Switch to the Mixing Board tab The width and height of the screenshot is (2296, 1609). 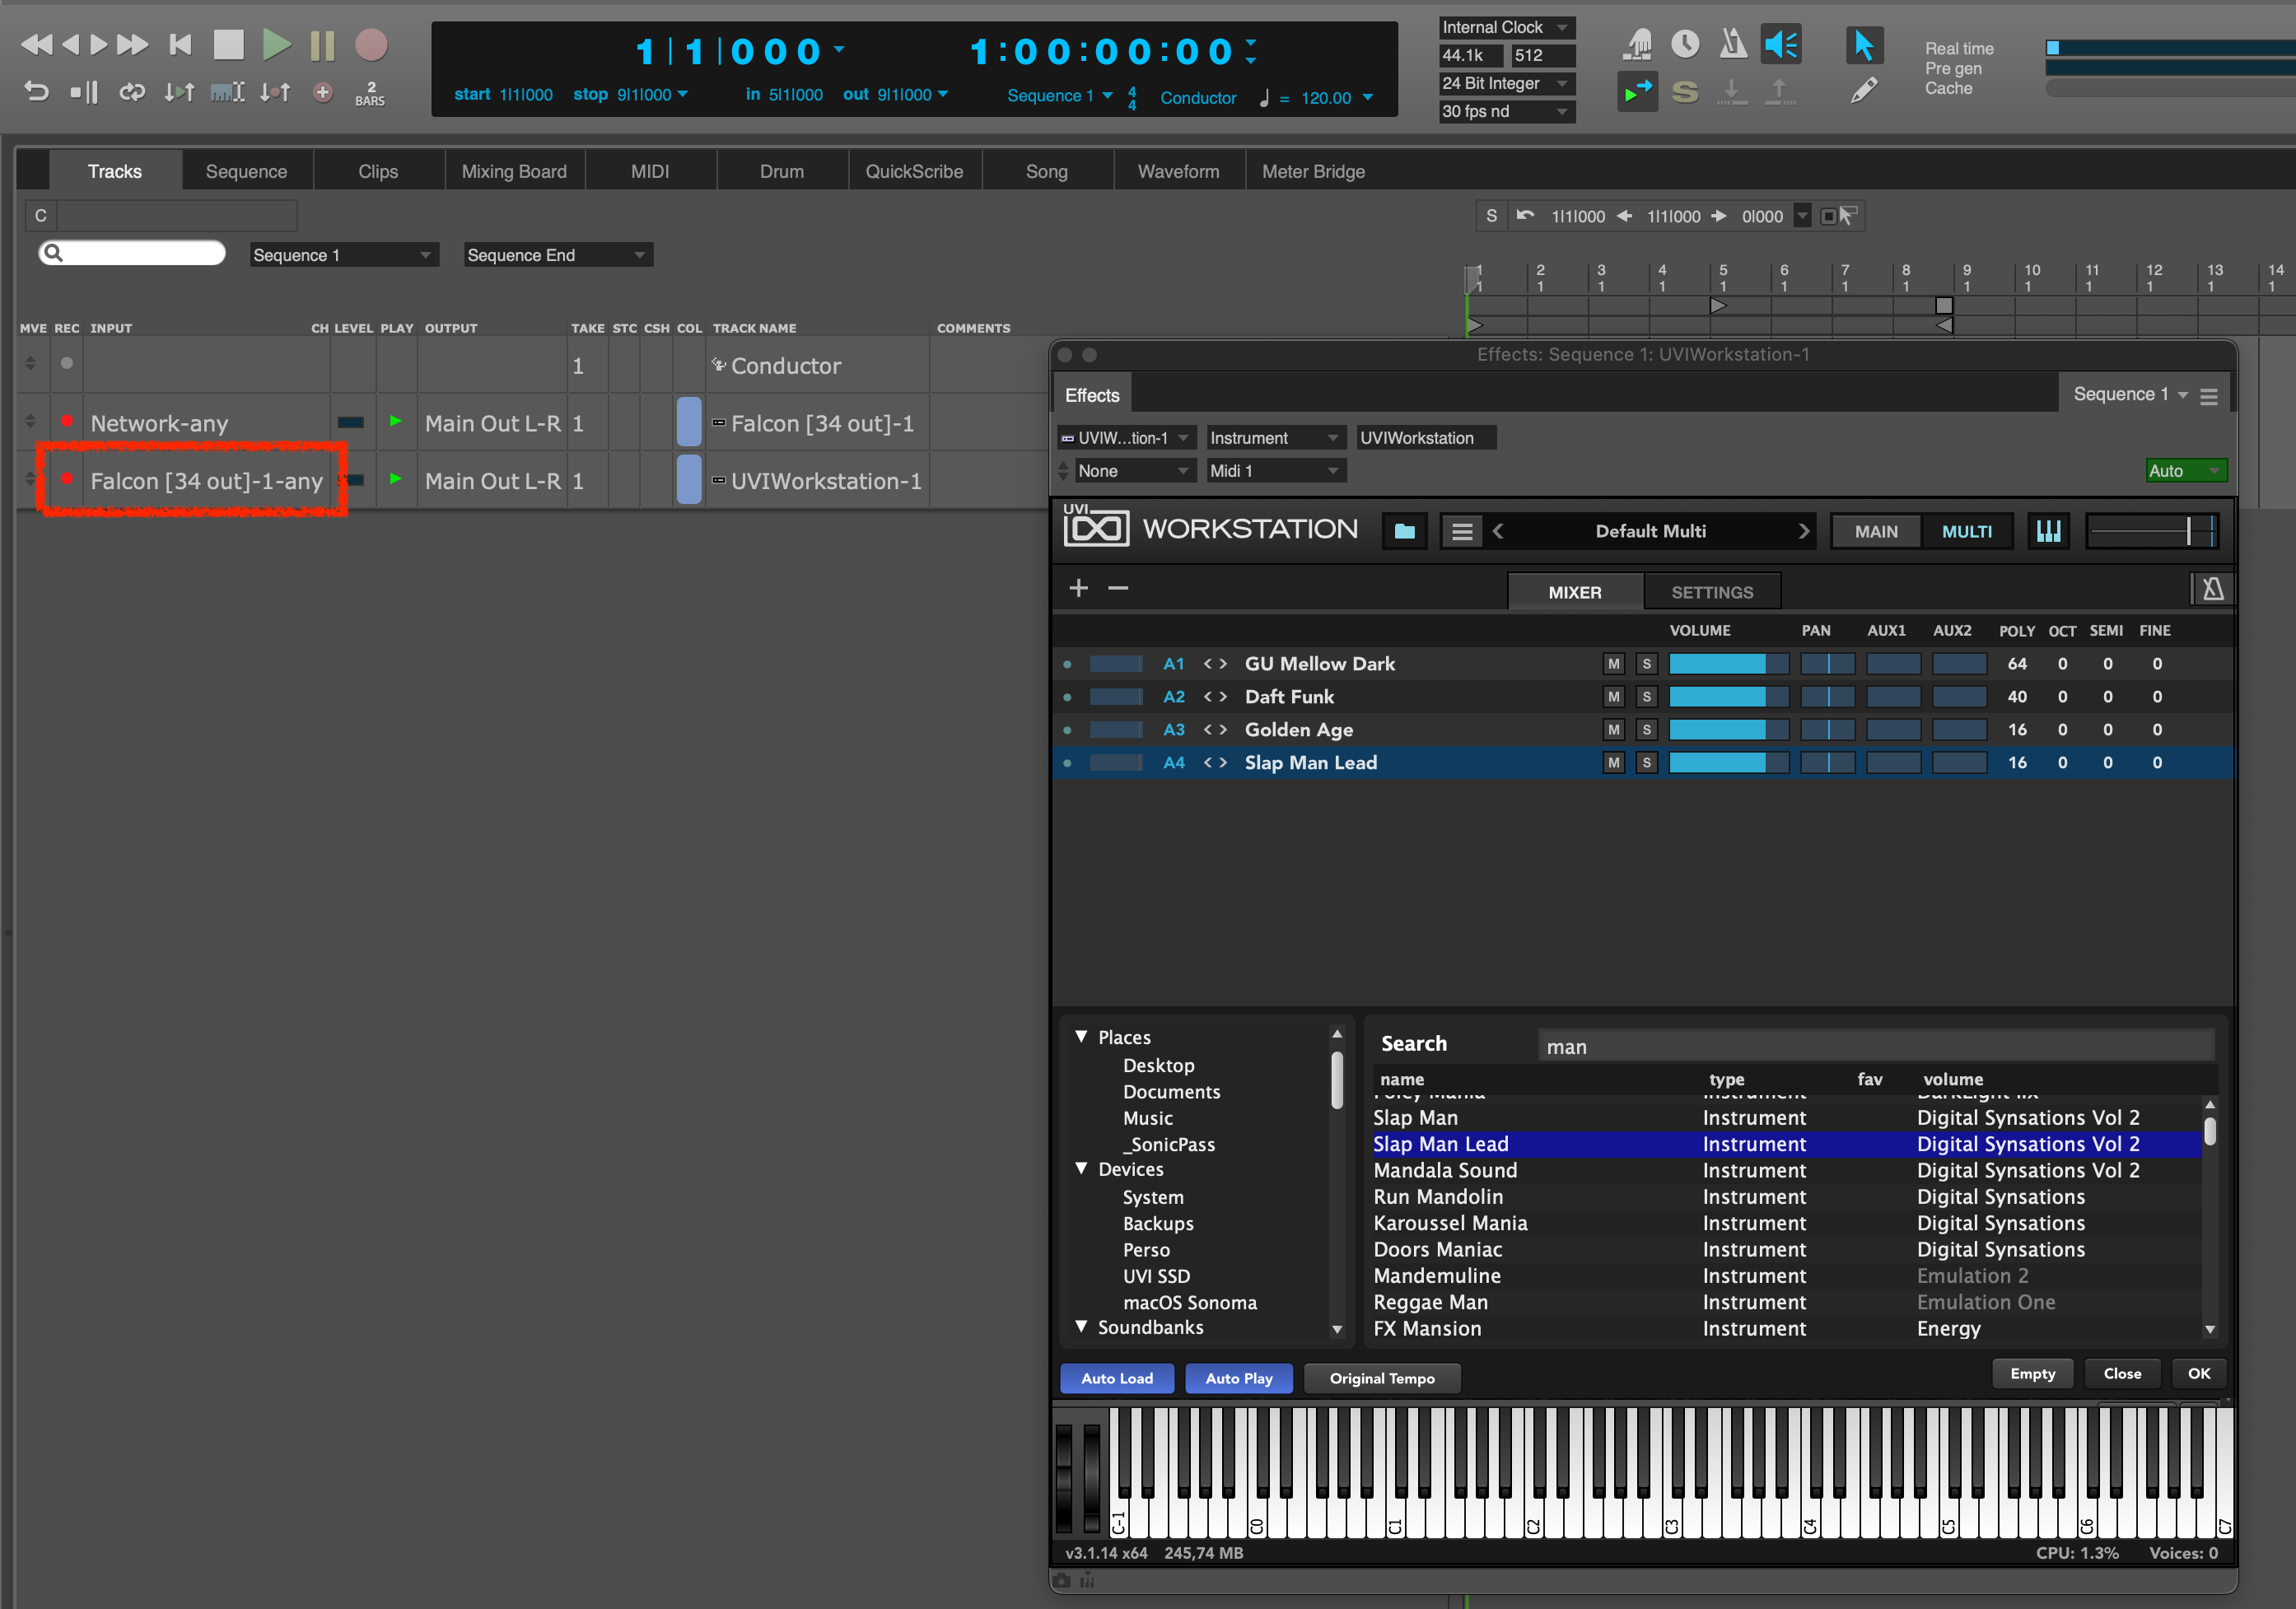pos(515,170)
